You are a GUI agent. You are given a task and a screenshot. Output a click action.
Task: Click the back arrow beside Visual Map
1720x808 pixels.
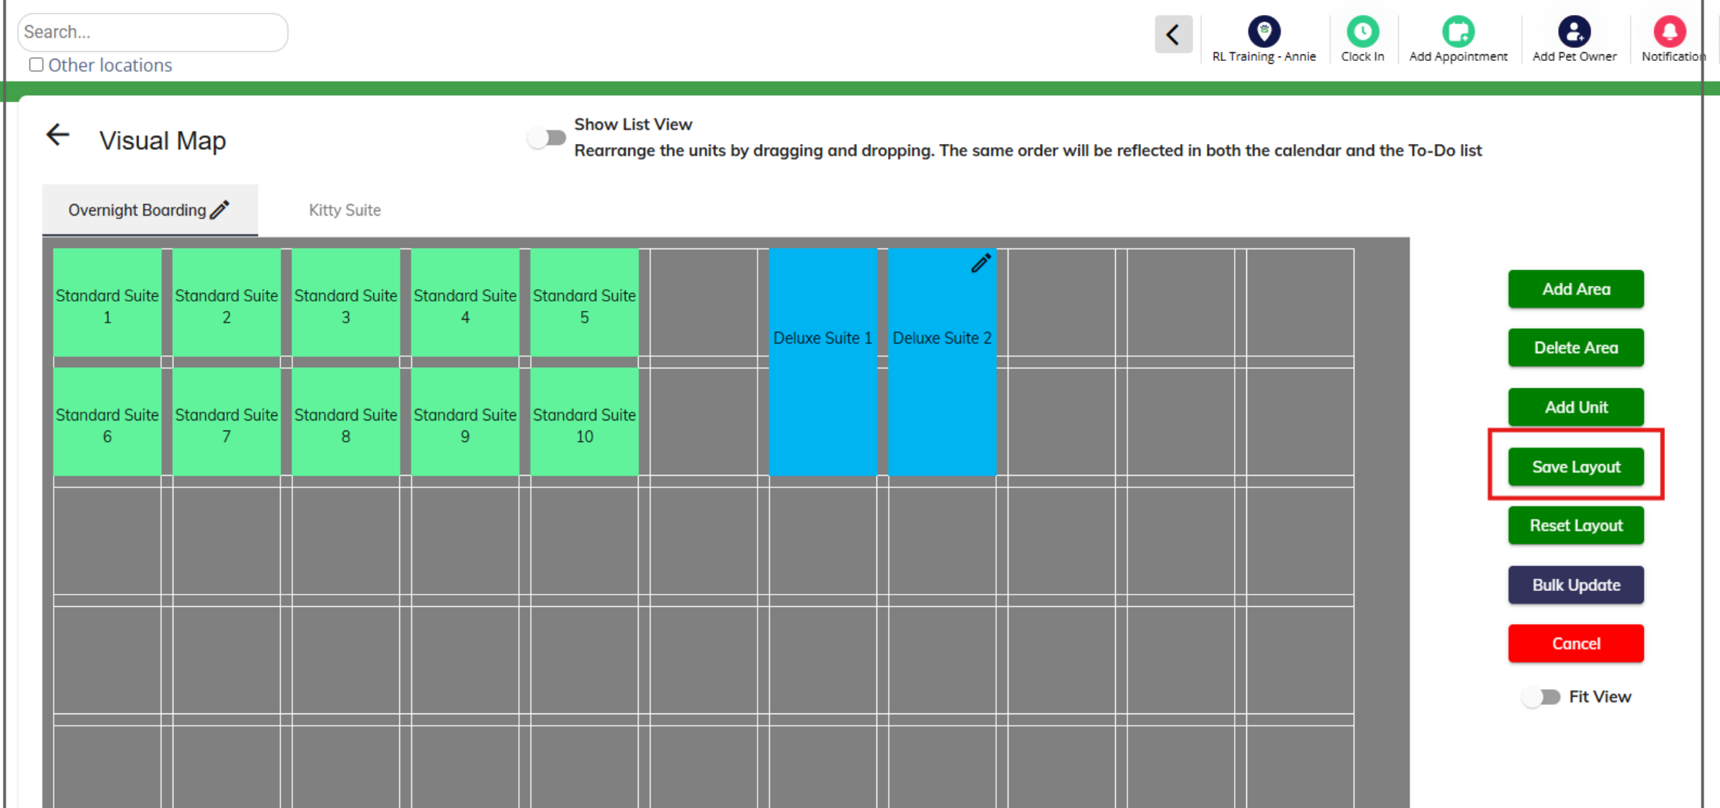pos(58,135)
